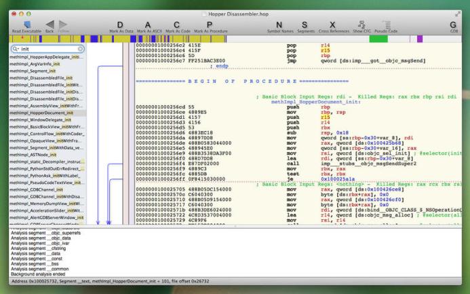
Task: Select methImpl_DisassembledFile_initWit… symbol
Action: click(47, 85)
